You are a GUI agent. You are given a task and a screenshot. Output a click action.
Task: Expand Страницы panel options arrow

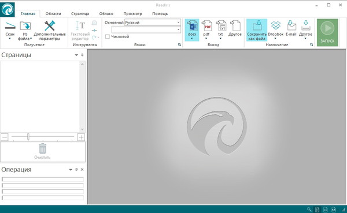pyautogui.click(x=76, y=55)
